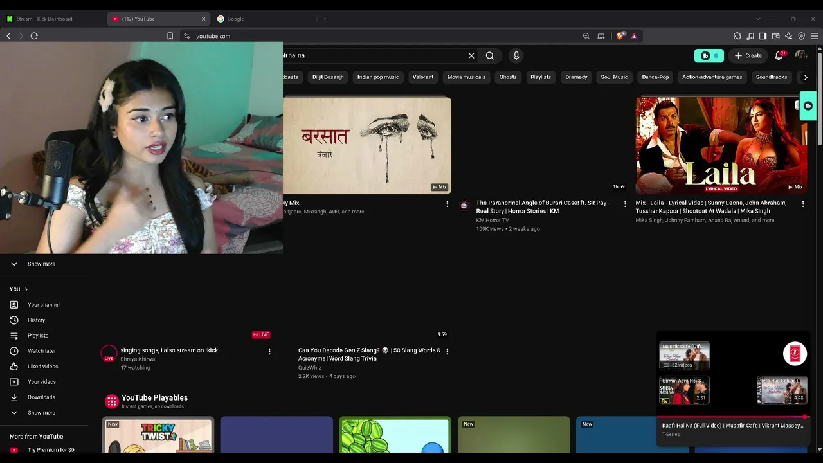Open YouTube notifications bell
The image size is (823, 463).
pos(779,56)
